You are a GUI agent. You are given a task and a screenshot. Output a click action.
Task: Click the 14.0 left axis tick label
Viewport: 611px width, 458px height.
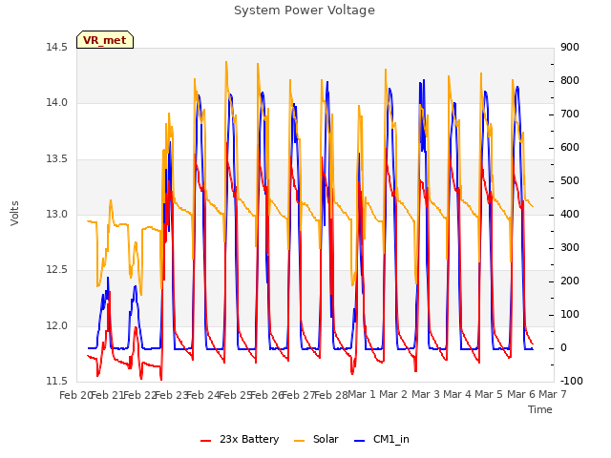pyautogui.click(x=57, y=103)
